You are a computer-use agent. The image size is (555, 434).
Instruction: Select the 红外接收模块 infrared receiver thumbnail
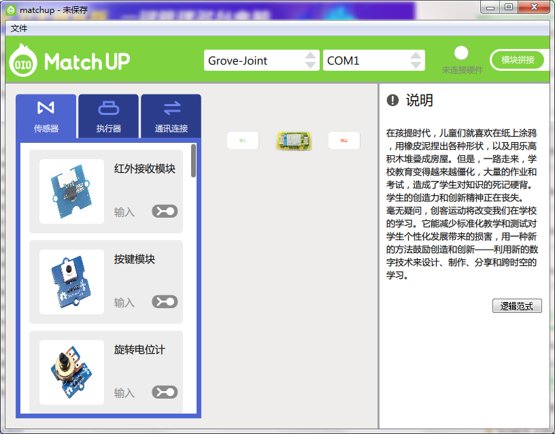click(71, 191)
